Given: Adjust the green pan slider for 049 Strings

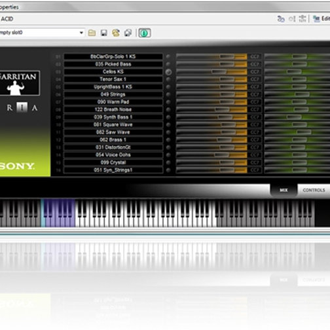Looking at the screenshot, I should click(302, 94).
